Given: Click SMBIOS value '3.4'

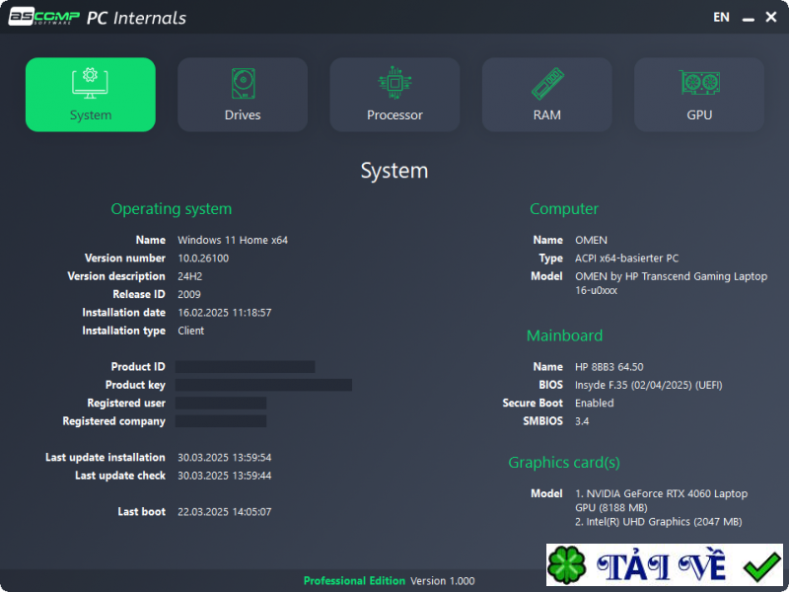Looking at the screenshot, I should pos(582,421).
